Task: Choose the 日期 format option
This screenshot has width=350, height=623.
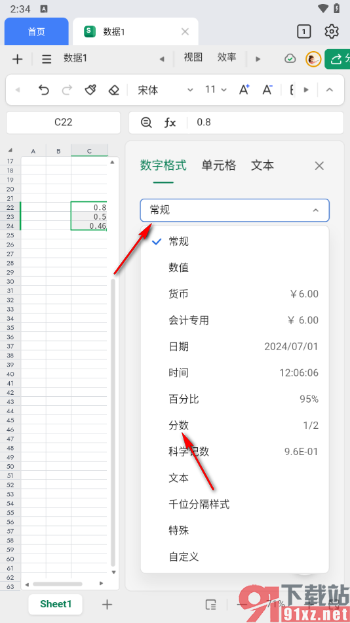Action: click(235, 346)
